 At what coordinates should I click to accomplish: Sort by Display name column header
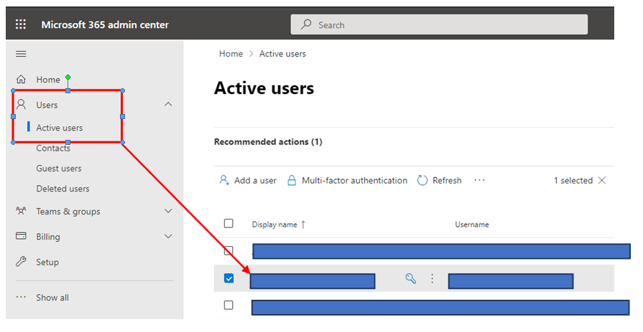tap(274, 224)
